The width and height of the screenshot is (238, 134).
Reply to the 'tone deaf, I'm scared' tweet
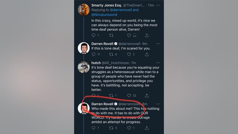click(93, 54)
